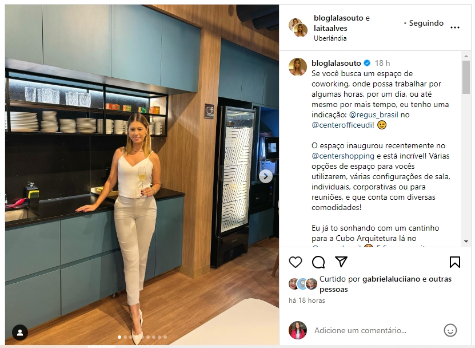Toggle the Seguindo follow status
475x348 pixels.
tap(426, 23)
